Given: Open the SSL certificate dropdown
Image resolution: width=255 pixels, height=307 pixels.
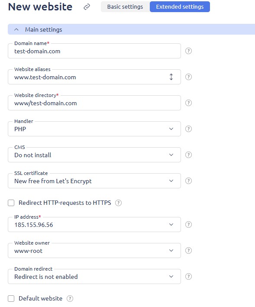Looking at the screenshot, I should (x=94, y=181).
